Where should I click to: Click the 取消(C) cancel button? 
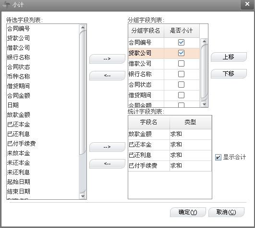(x=226, y=212)
